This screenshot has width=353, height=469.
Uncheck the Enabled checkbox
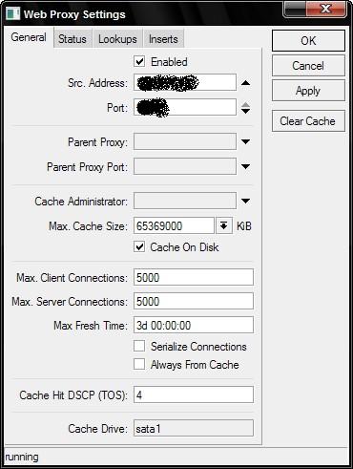pos(139,61)
